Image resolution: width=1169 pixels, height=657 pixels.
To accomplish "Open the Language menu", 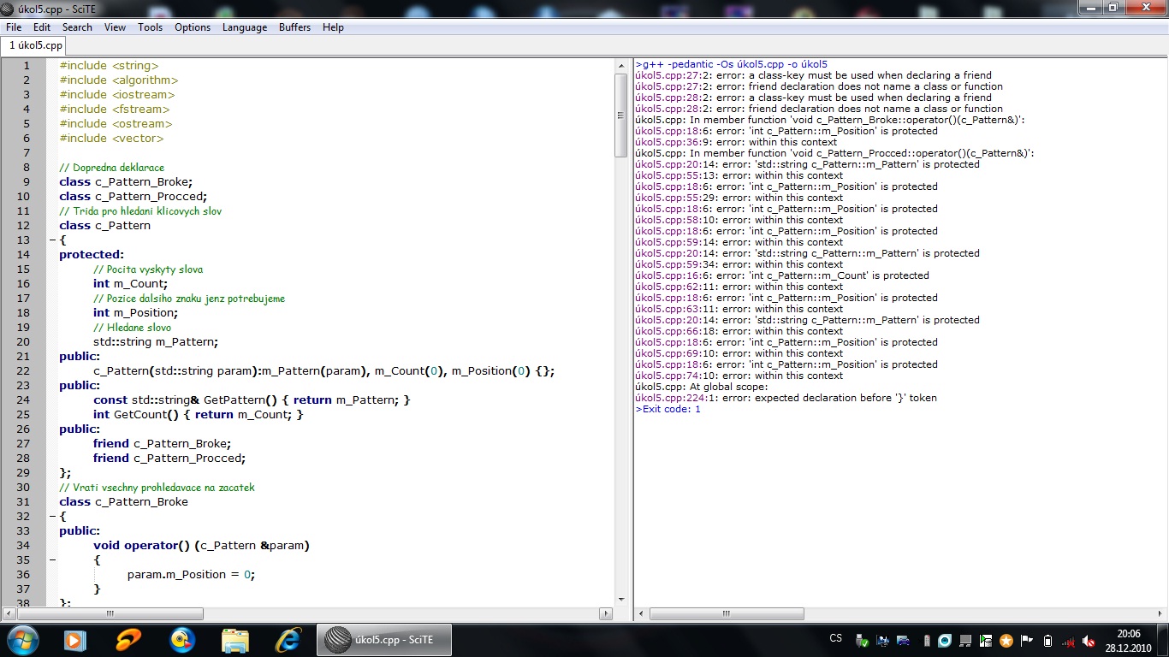I will point(245,27).
